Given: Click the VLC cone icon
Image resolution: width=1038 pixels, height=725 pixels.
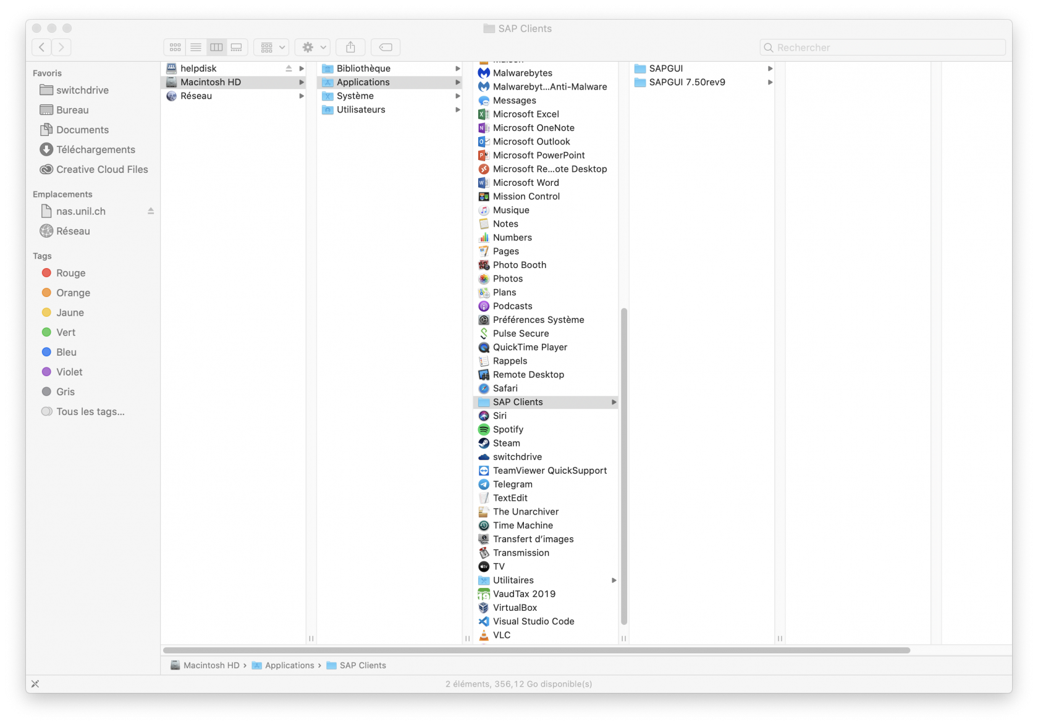Looking at the screenshot, I should tap(484, 635).
